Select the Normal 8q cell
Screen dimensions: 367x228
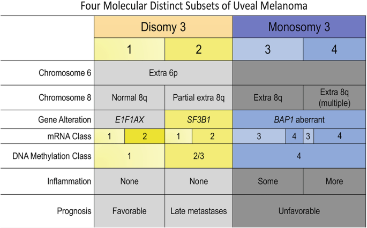129,98
